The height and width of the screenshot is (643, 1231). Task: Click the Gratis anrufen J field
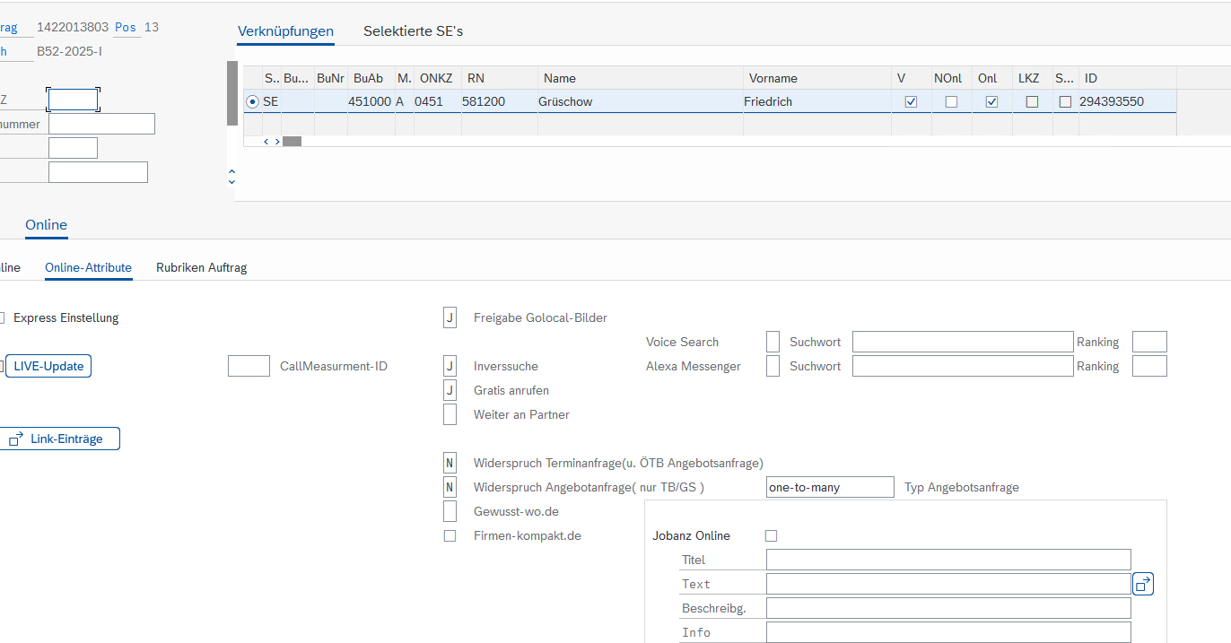pos(450,390)
